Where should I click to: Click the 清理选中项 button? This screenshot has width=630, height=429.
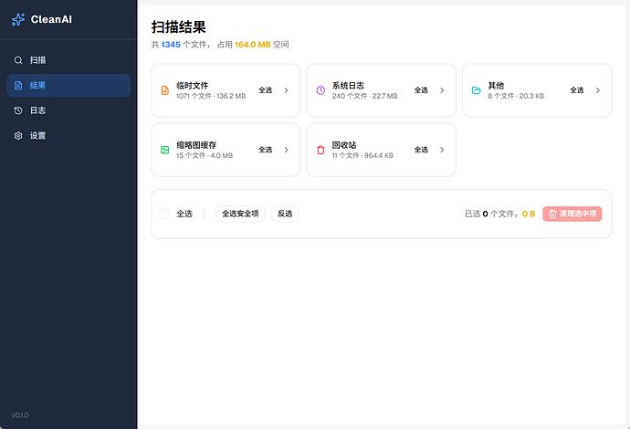pyautogui.click(x=572, y=214)
